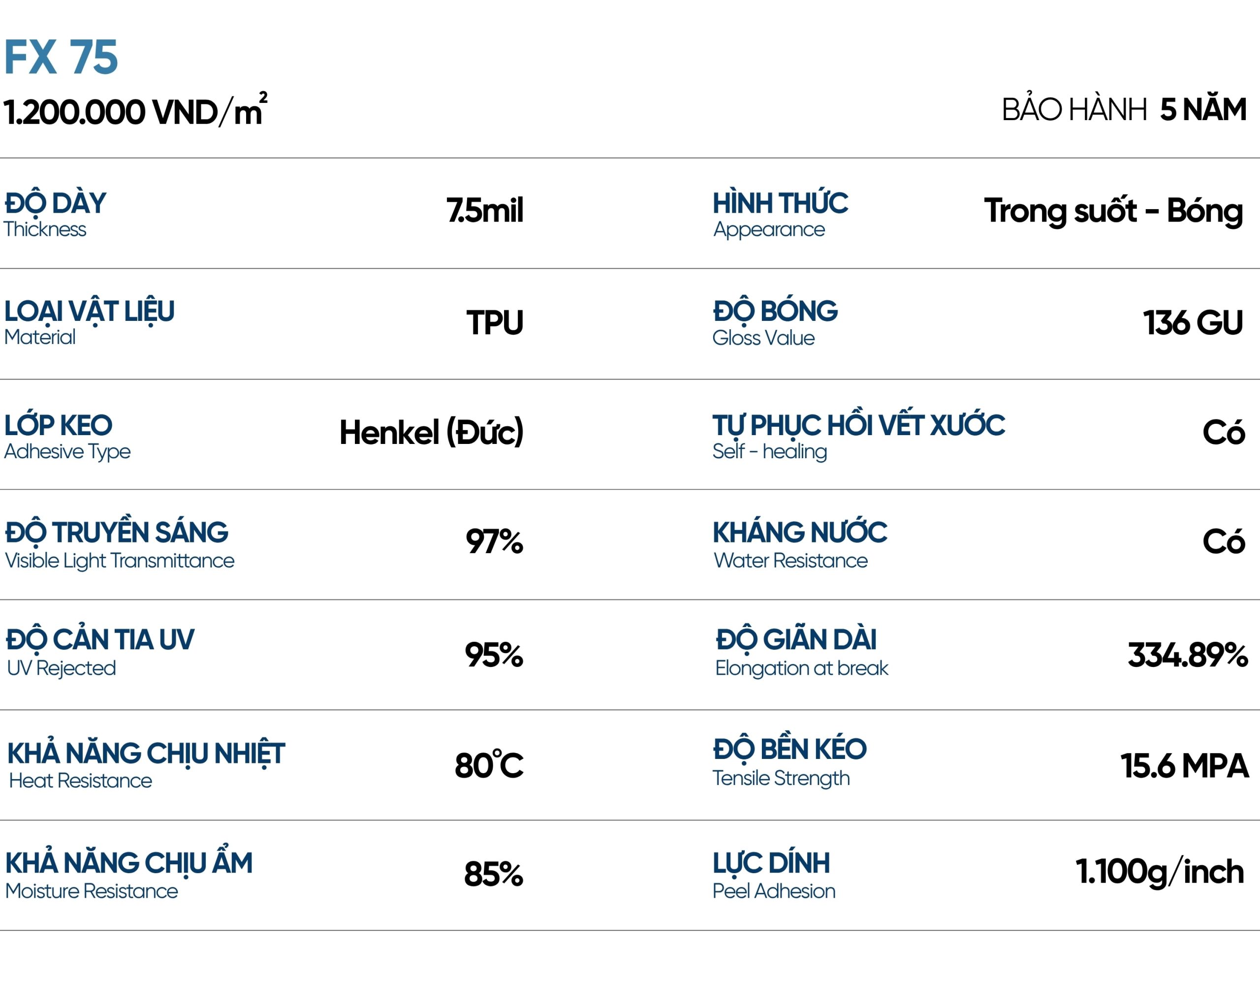Select the TỰ PHỤC HỒI VẾT XƯỚC label
This screenshot has height=1008, width=1260.
(x=858, y=435)
